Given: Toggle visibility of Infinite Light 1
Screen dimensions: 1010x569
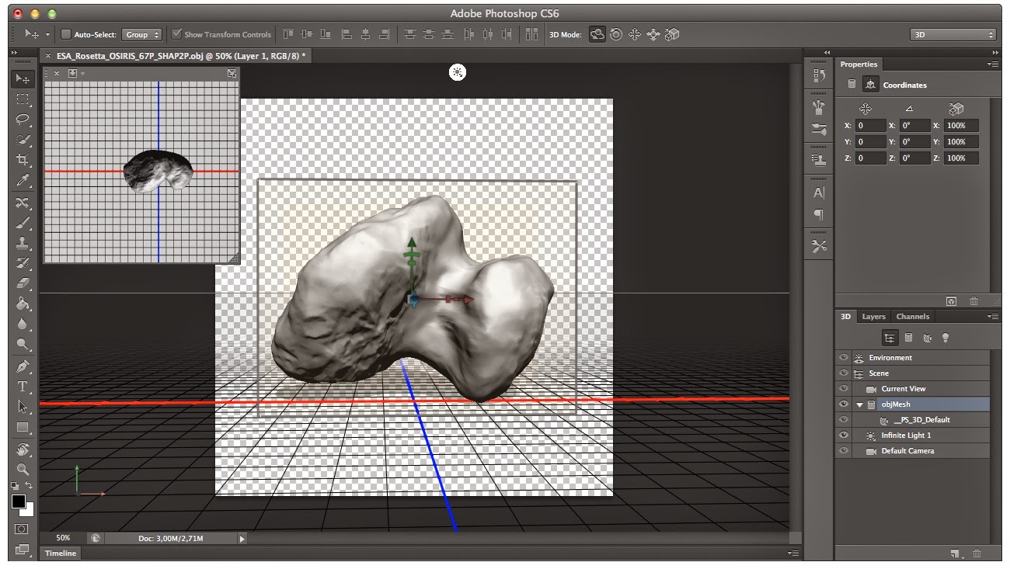Looking at the screenshot, I should (x=844, y=435).
